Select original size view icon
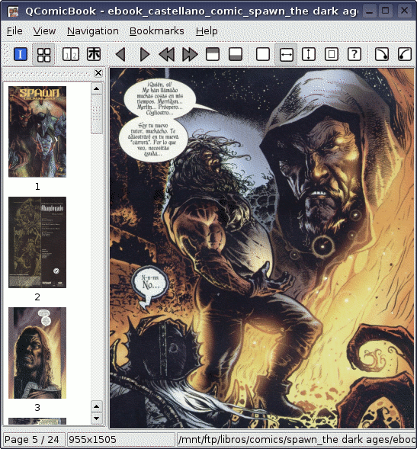417x449 pixels. click(x=263, y=54)
